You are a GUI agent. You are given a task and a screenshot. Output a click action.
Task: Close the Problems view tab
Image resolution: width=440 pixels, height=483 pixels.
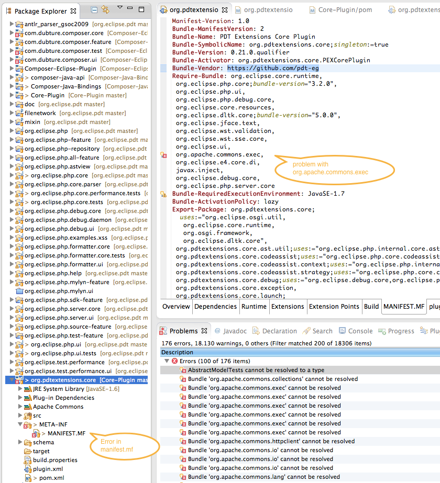pyautogui.click(x=204, y=331)
